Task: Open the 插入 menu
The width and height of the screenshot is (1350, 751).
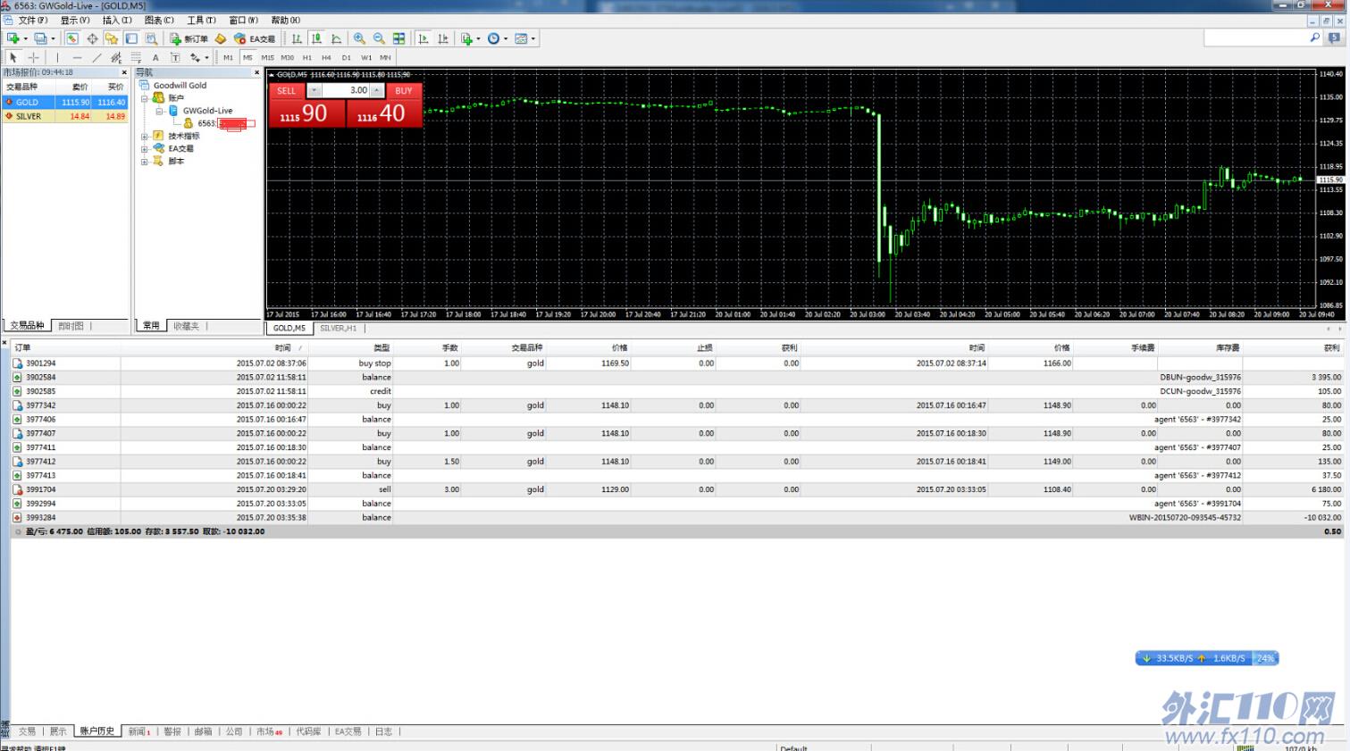Action: point(117,20)
